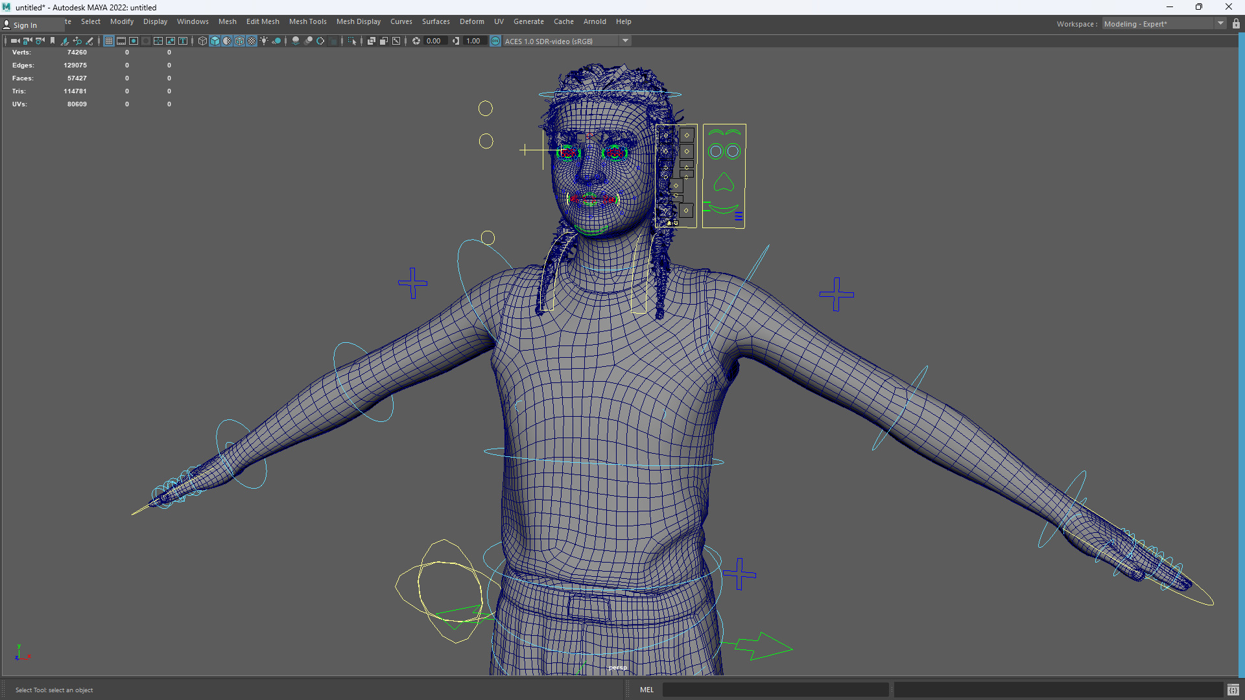This screenshot has height=700, width=1245.
Task: Click the select camera icon
Action: (15, 41)
